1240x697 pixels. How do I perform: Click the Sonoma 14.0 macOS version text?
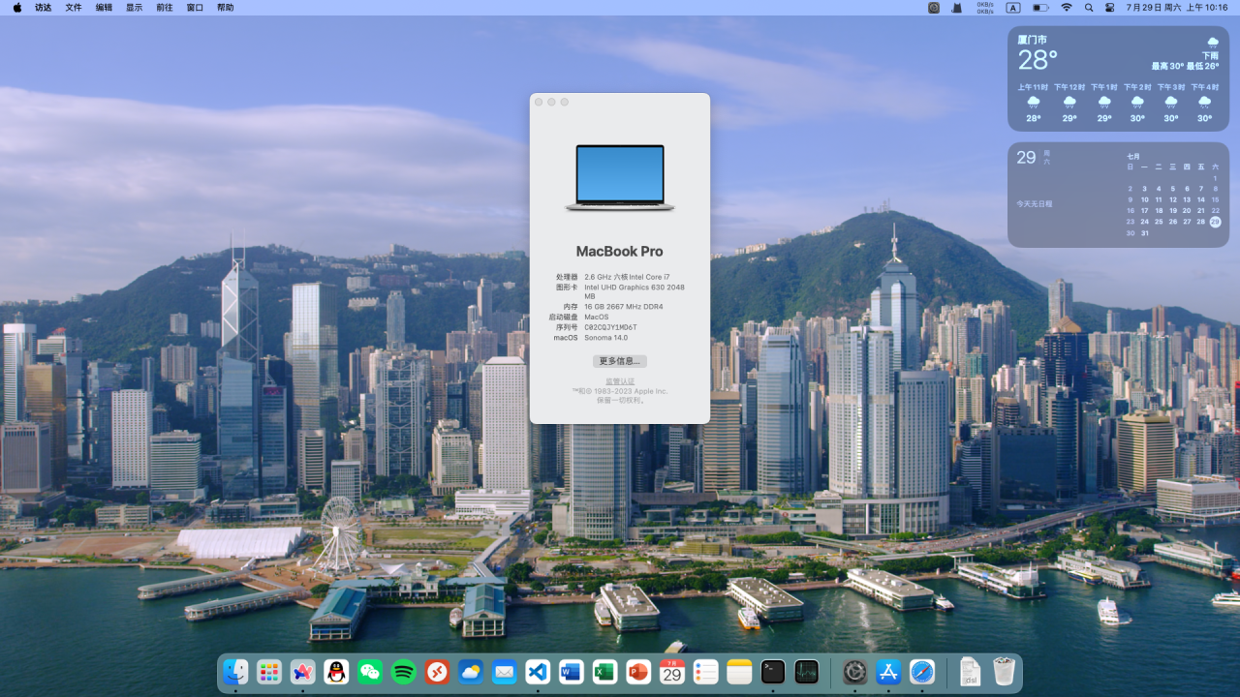click(605, 338)
